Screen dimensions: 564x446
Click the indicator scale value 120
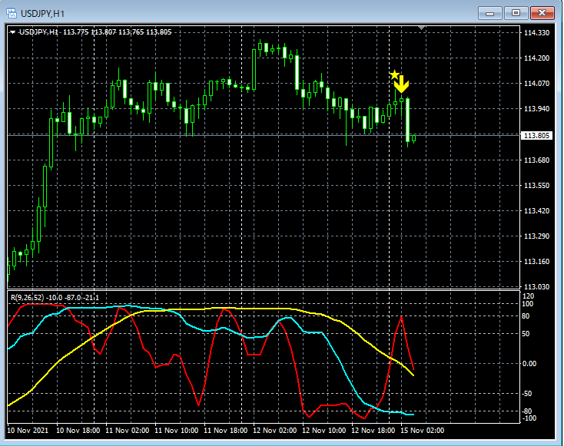coord(529,296)
